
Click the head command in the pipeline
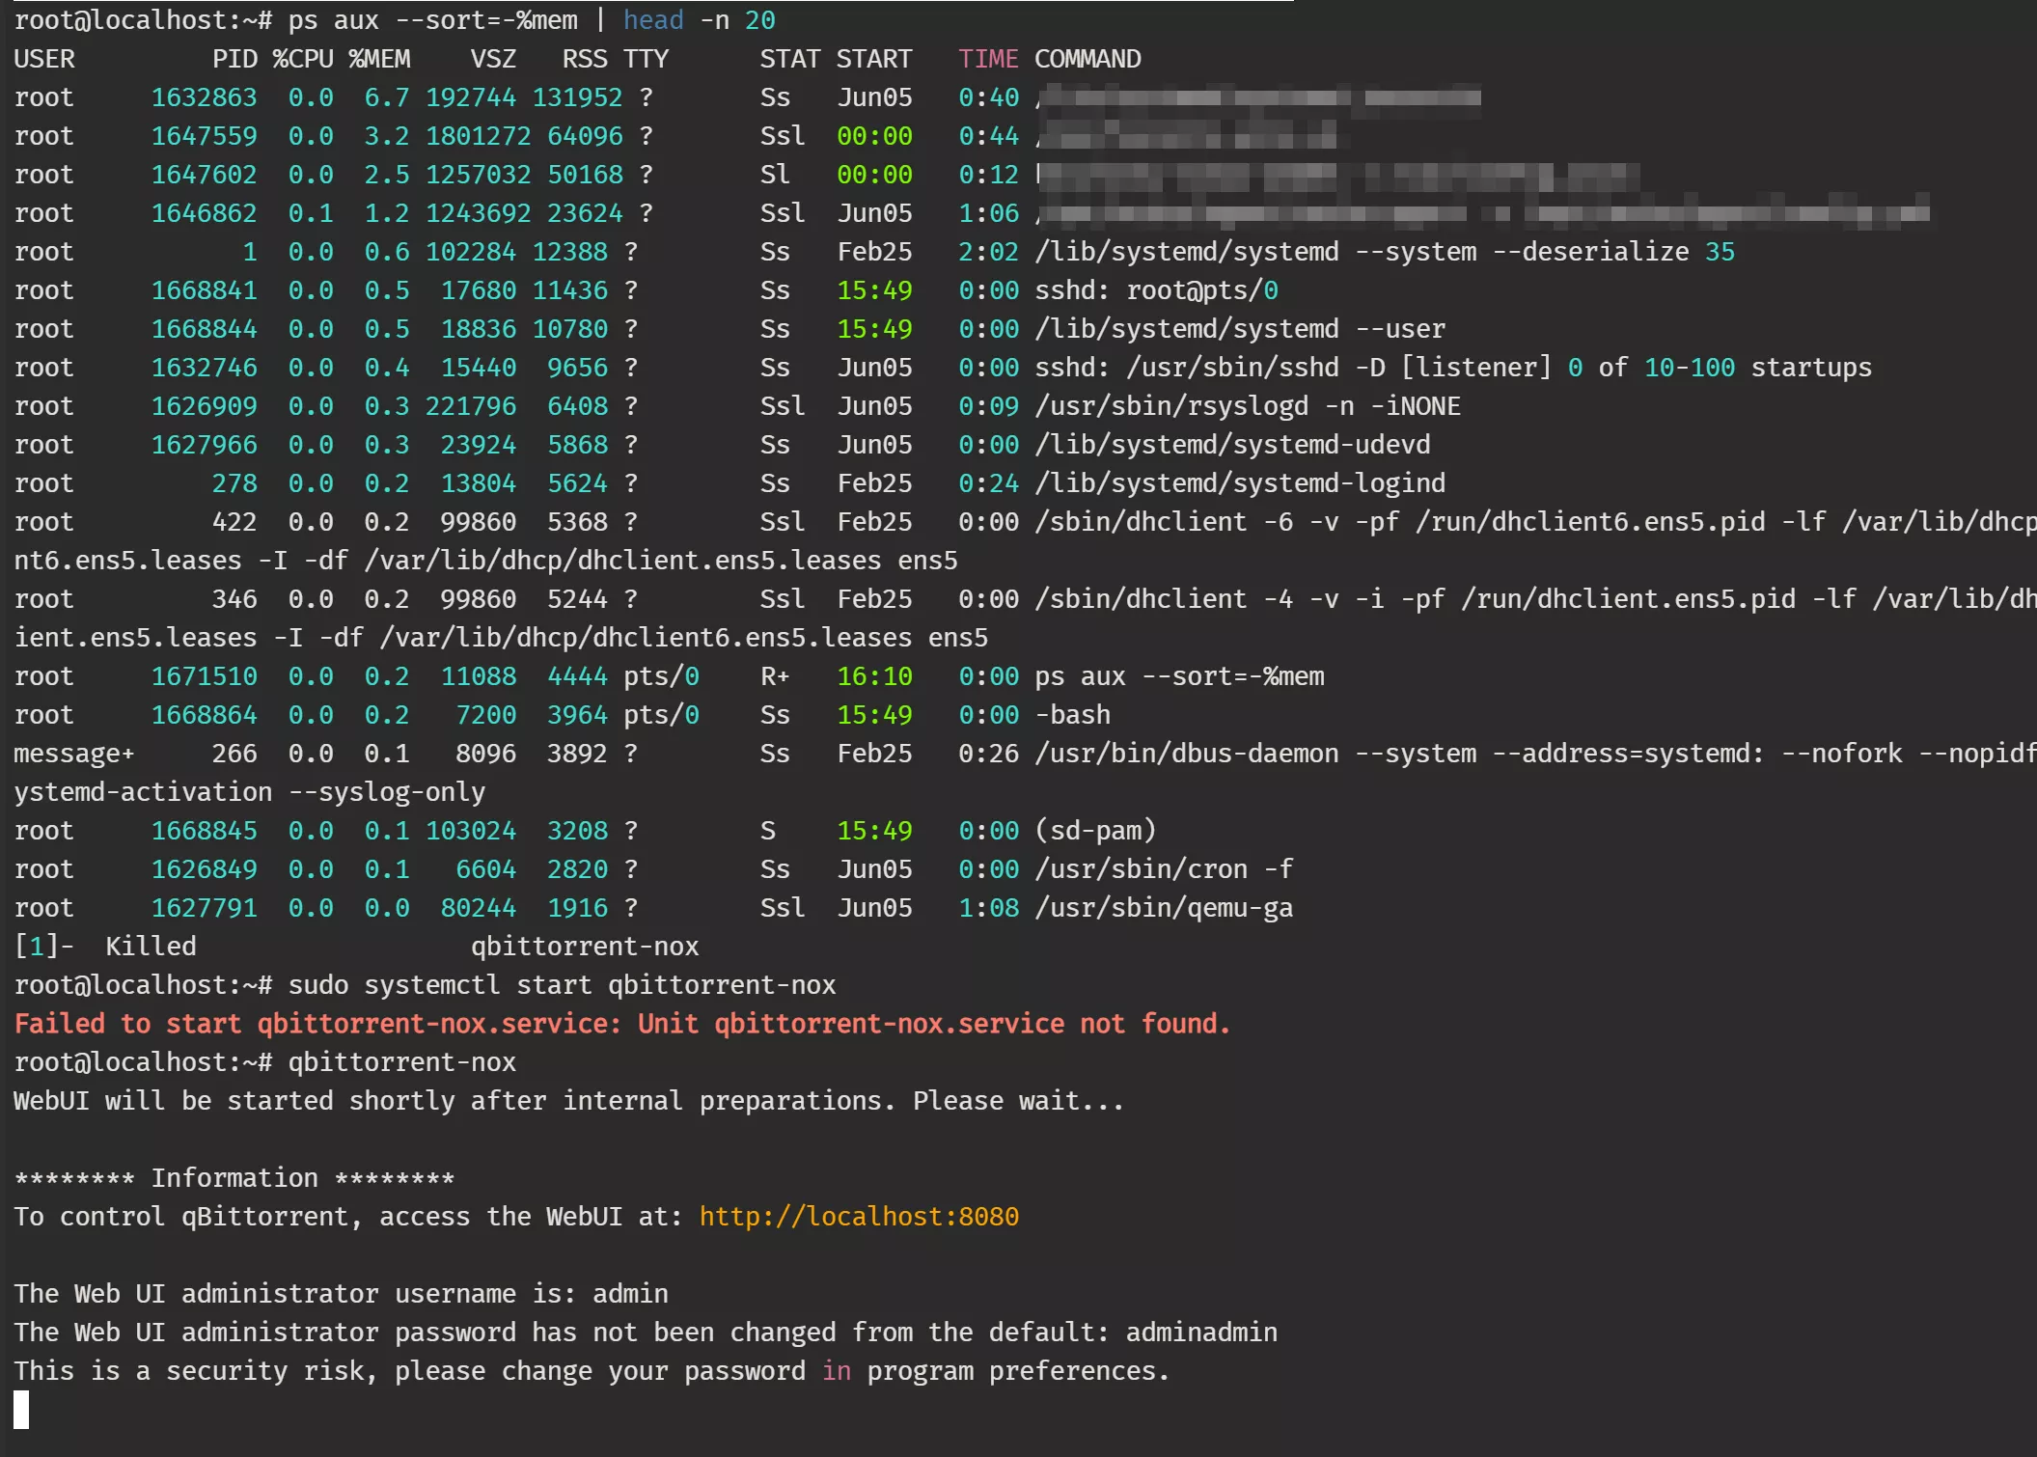[652, 19]
